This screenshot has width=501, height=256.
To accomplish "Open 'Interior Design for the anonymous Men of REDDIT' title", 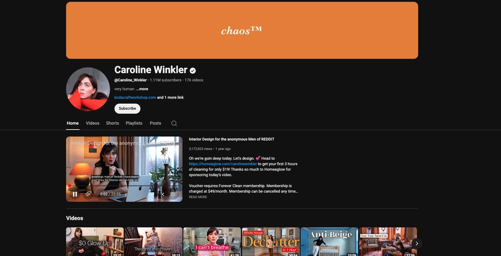I will (x=231, y=139).
